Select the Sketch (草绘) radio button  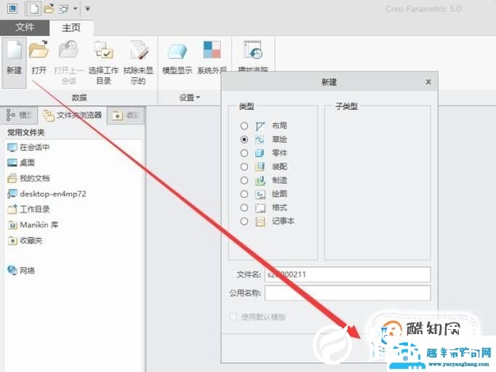click(244, 139)
